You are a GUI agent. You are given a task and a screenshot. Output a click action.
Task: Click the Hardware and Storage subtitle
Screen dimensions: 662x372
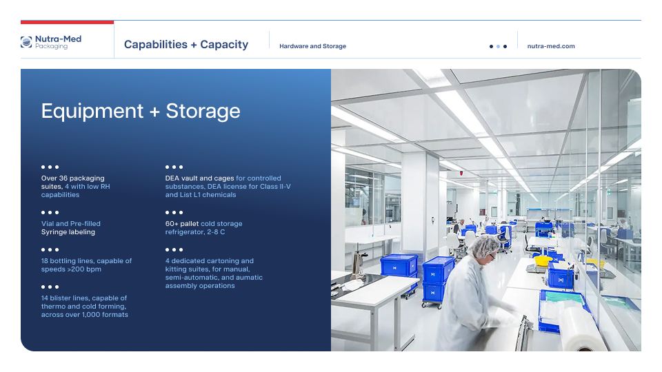[x=312, y=46]
